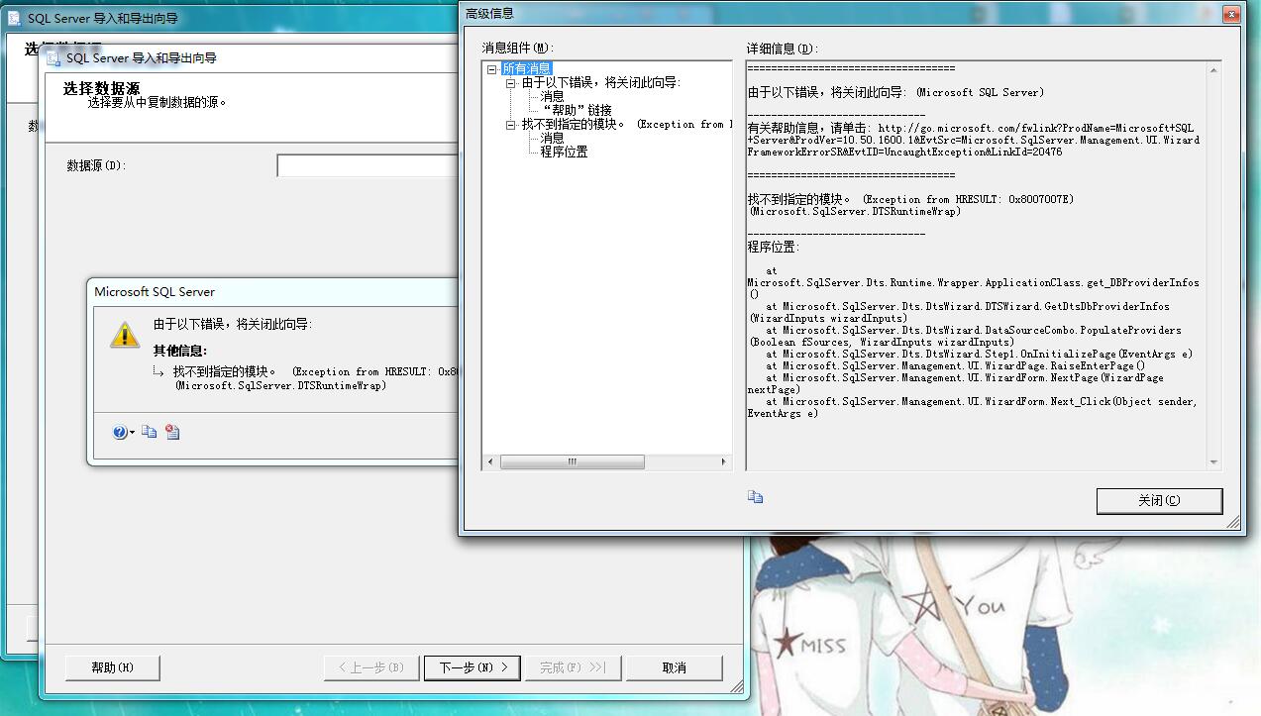Click the greyed 完成(F) >>| button
Screen dimensions: 1261x716
tap(573, 667)
